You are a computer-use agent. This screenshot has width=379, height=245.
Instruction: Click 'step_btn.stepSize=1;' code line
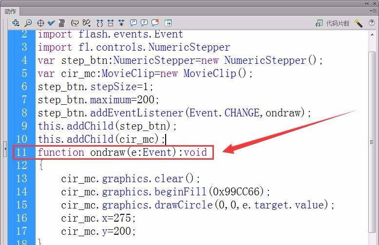(x=95, y=87)
